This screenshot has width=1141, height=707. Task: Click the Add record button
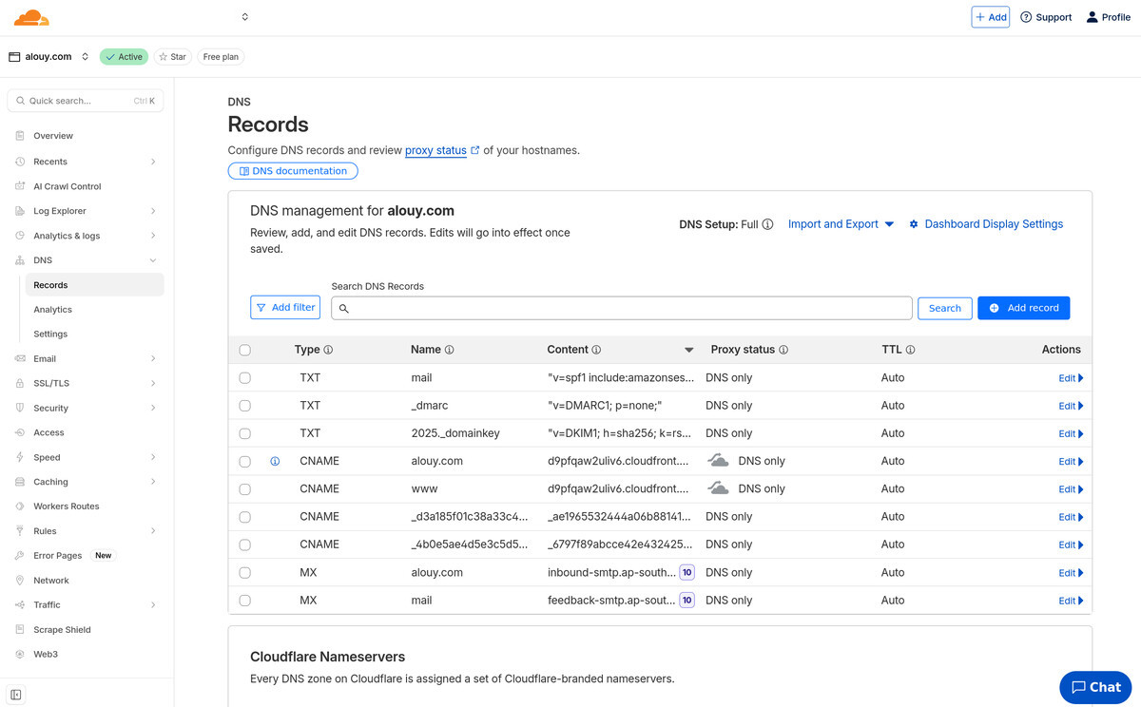point(1023,308)
